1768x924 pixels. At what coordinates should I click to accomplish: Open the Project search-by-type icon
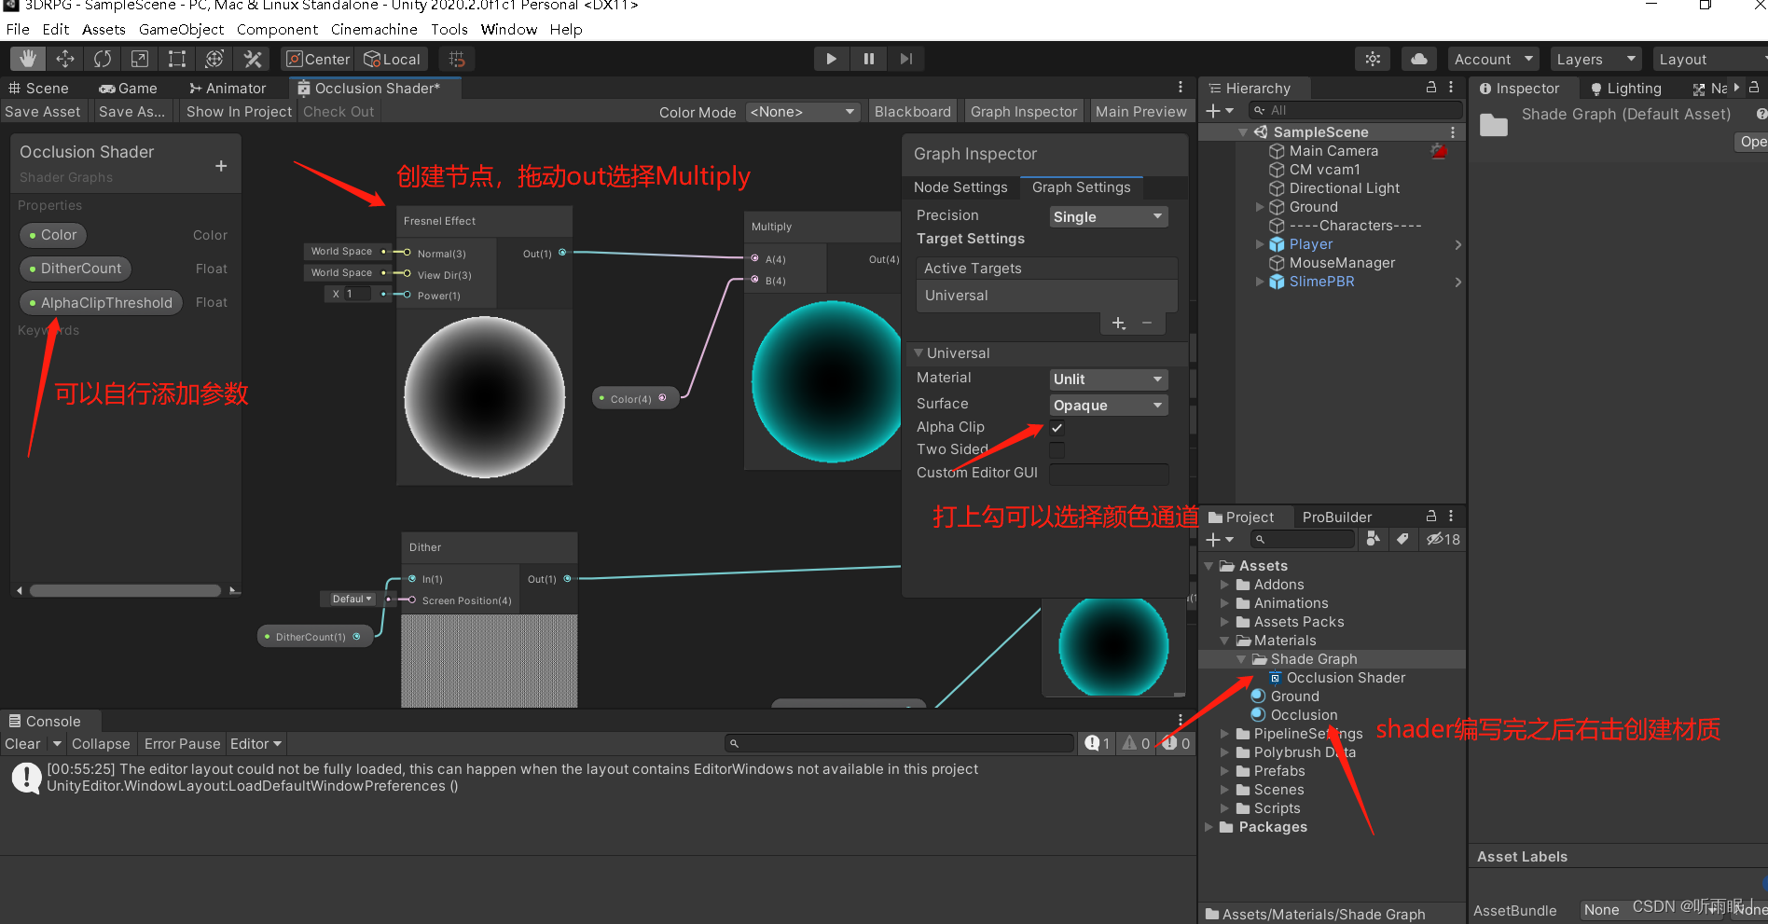[1373, 539]
